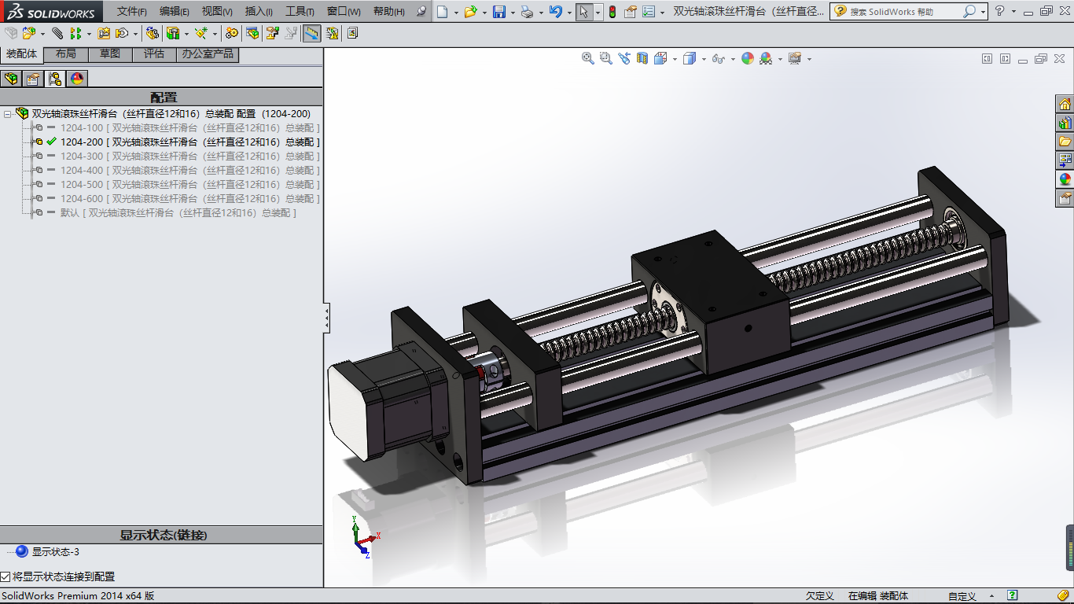Viewport: 1074px width, 604px height.
Task: Click the Rebuild traffic light icon
Action: (x=612, y=12)
